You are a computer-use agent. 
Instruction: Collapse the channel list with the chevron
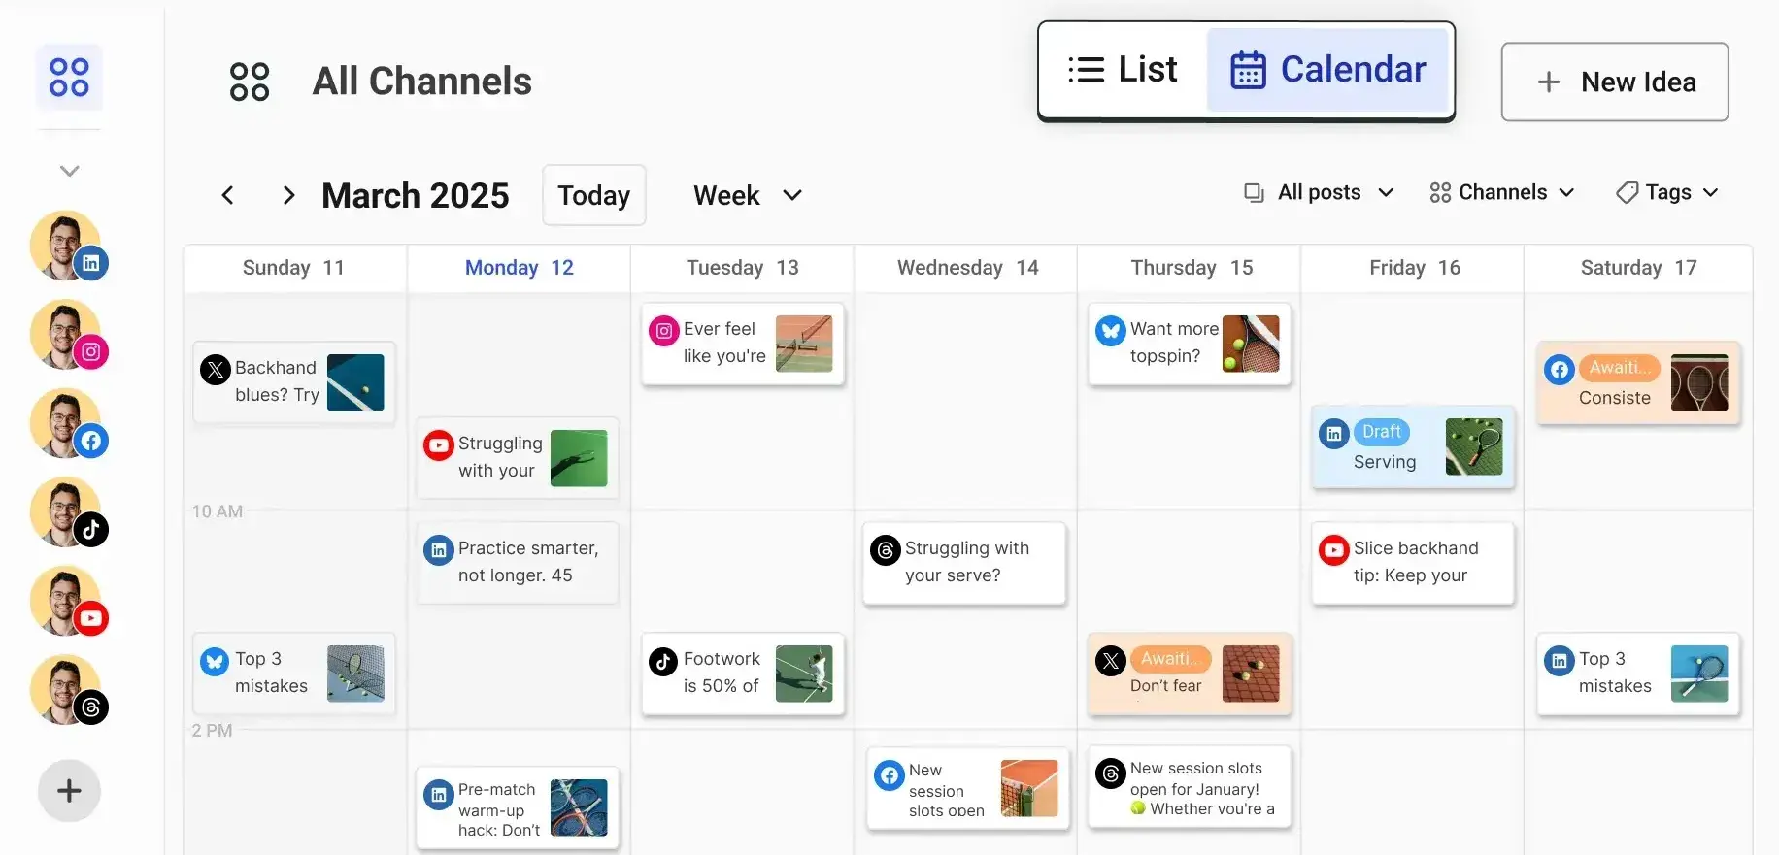68,170
